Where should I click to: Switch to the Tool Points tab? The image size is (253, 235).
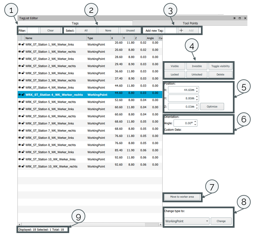pos(190,23)
